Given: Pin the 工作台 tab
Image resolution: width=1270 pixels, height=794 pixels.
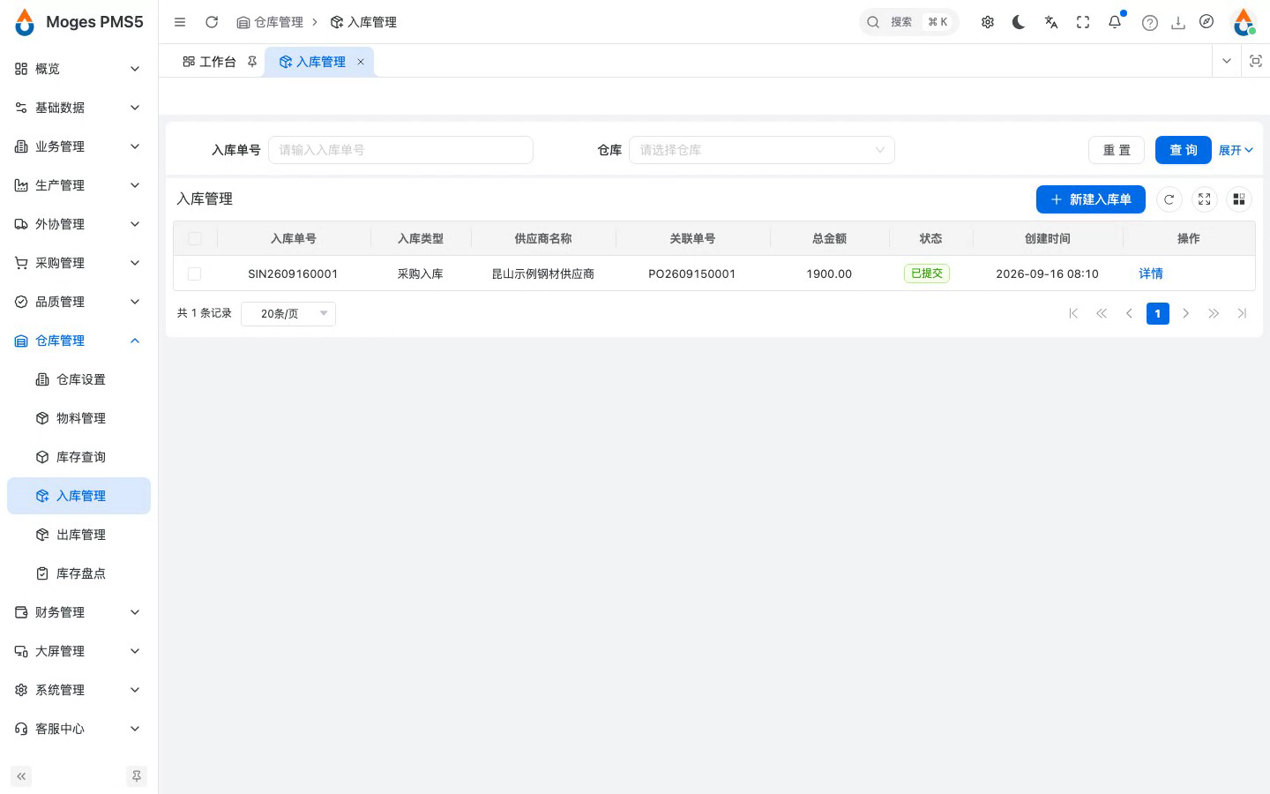Looking at the screenshot, I should [252, 62].
